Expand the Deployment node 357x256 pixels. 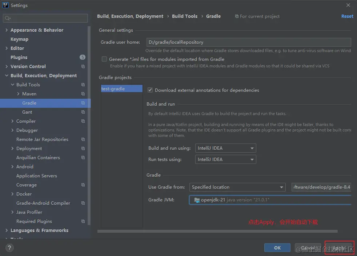click(12, 149)
